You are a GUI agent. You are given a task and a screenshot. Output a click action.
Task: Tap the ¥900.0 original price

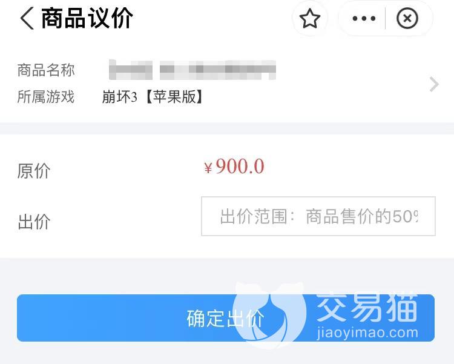[x=234, y=167]
